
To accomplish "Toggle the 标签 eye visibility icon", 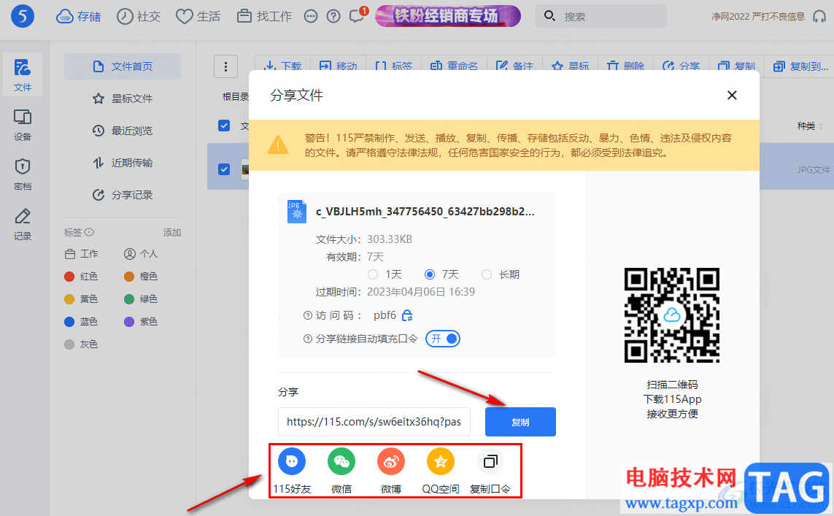I will point(89,232).
